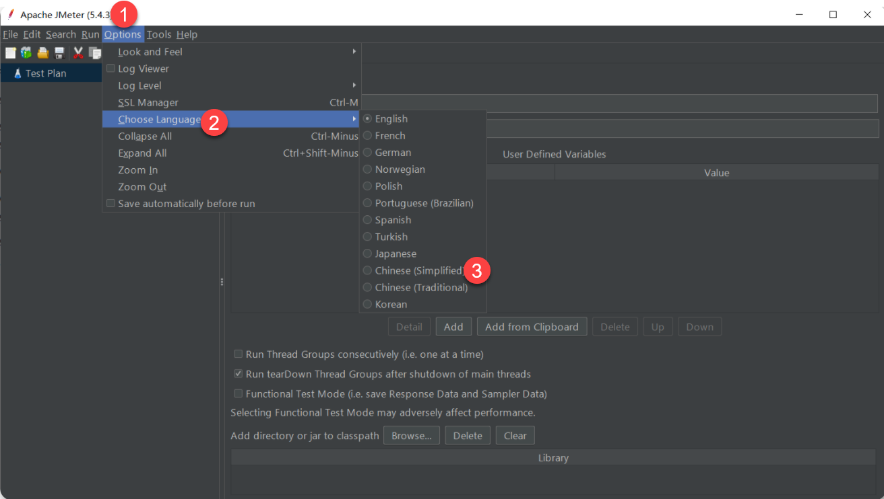Screen dimensions: 884x499
Task: Select the French language option
Action: [422, 135]
